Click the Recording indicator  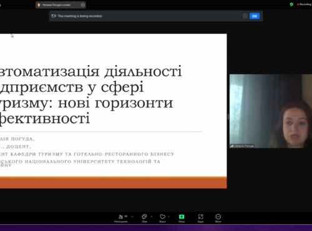point(304,4)
